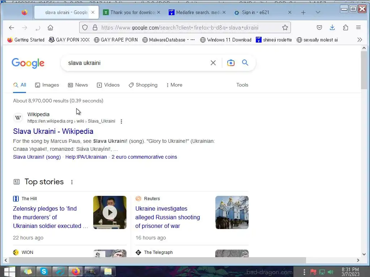
Task: Show more bookmarks with double chevron
Action: [x=360, y=40]
